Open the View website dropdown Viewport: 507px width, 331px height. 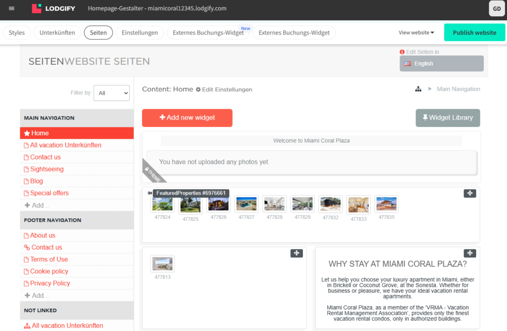coord(416,33)
